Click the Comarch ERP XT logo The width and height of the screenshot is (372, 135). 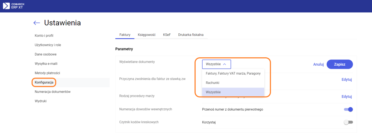pos(14,6)
